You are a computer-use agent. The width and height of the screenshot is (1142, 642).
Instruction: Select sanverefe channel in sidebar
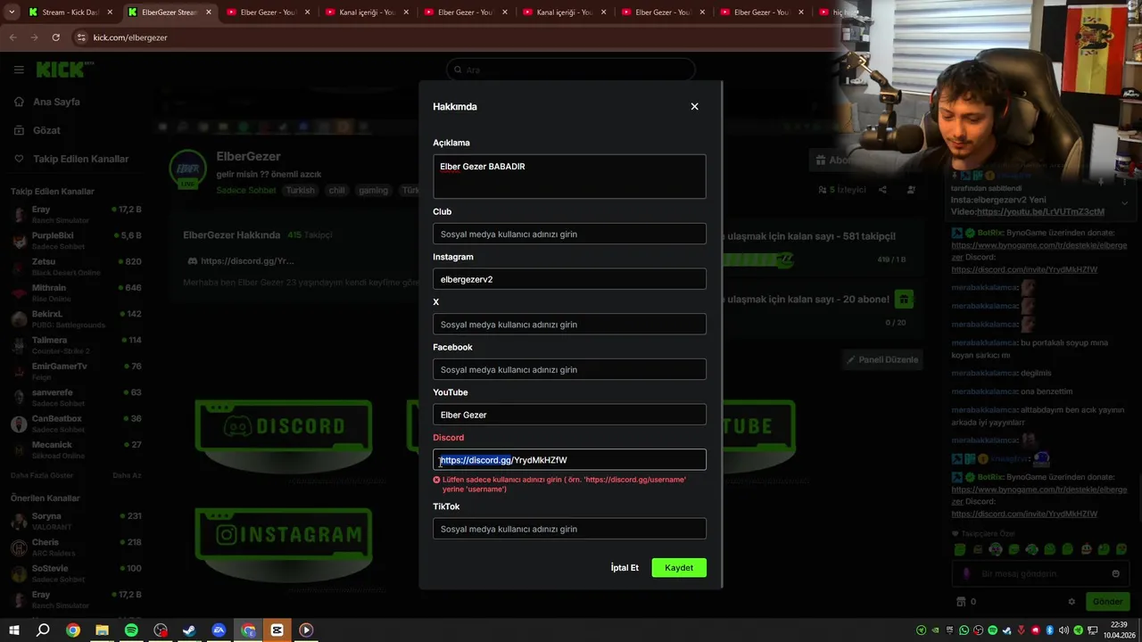click(x=76, y=397)
